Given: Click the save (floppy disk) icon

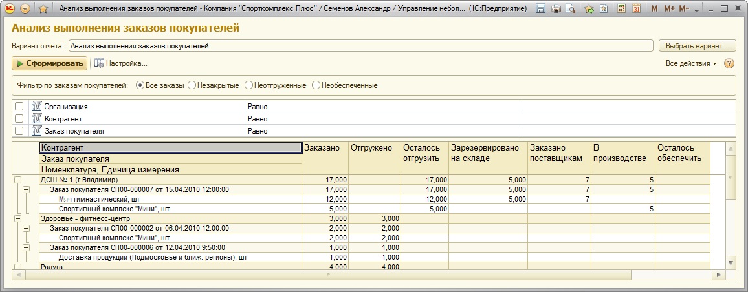Looking at the screenshot, I should click(540, 9).
